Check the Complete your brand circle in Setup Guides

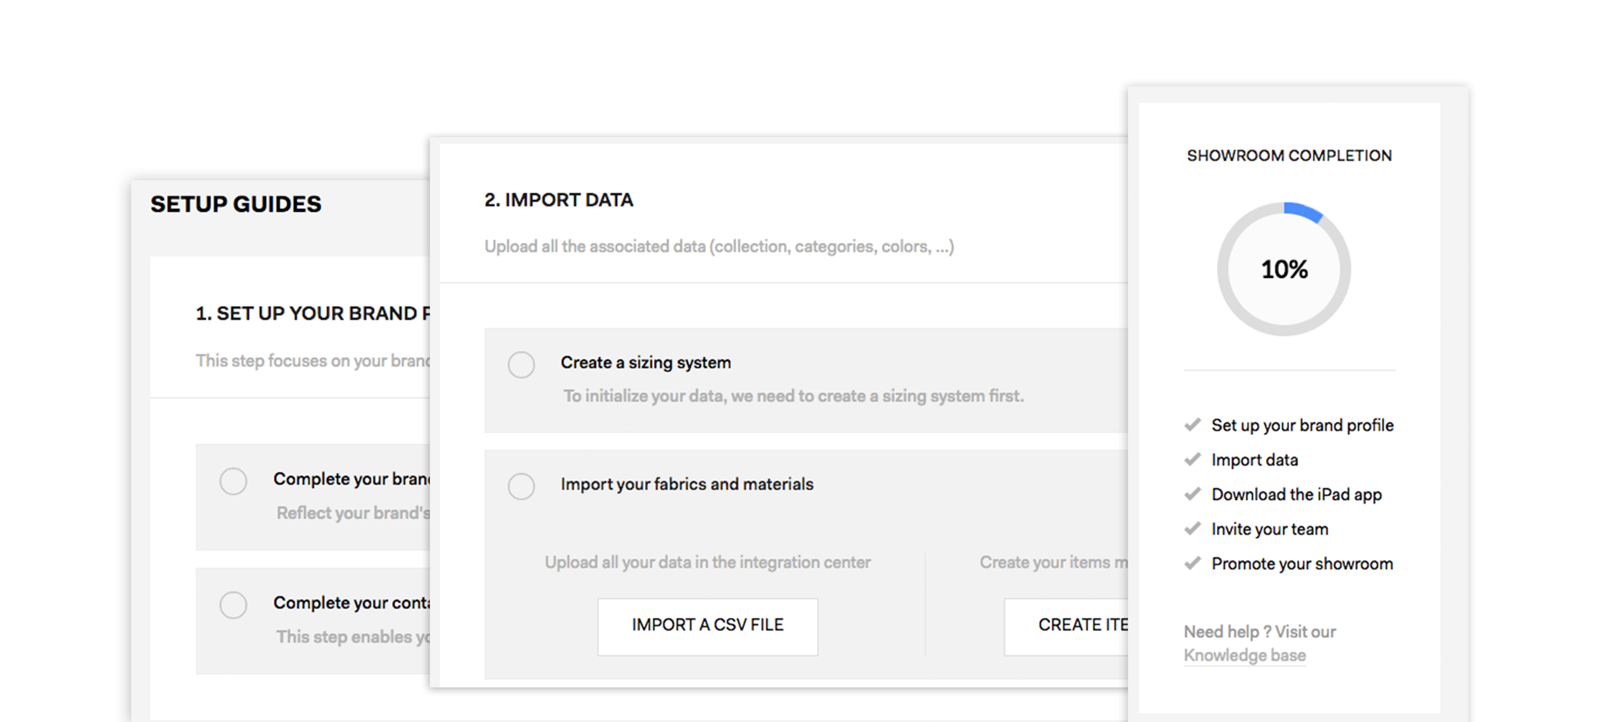click(x=233, y=481)
